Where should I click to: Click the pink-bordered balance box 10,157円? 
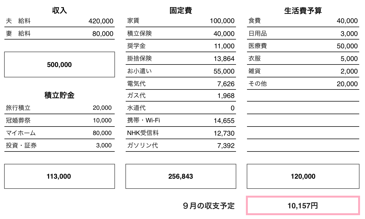click(303, 206)
